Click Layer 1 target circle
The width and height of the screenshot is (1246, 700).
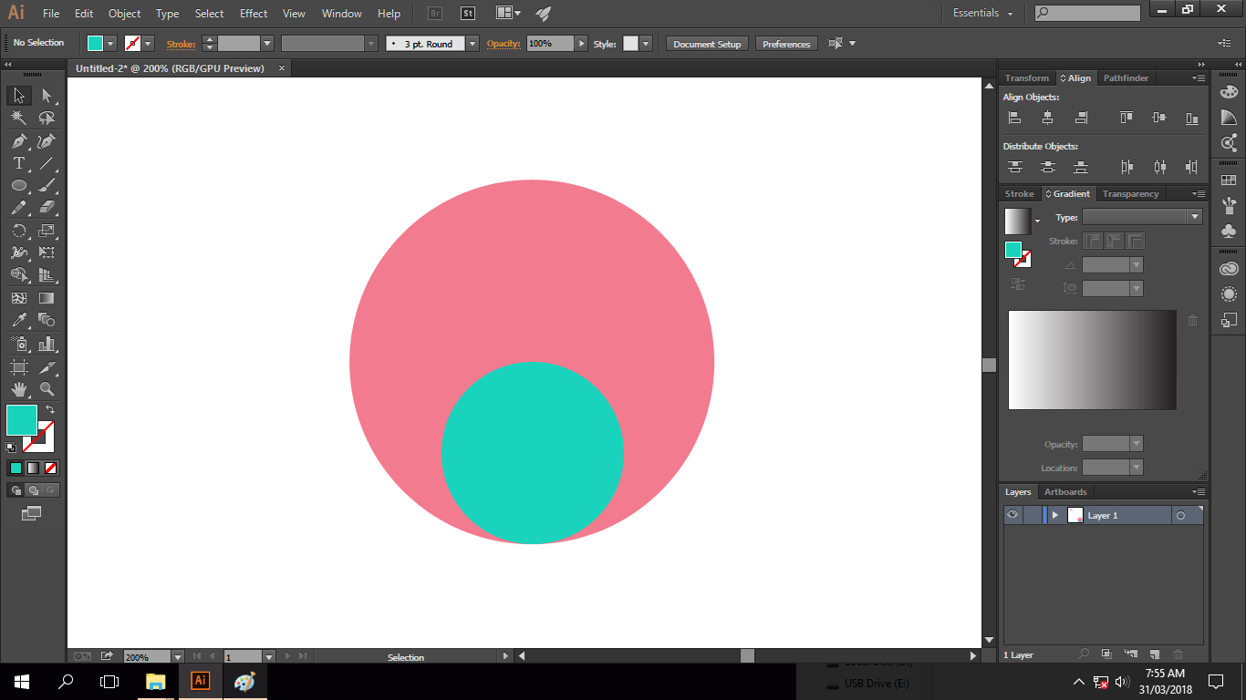pyautogui.click(x=1180, y=516)
